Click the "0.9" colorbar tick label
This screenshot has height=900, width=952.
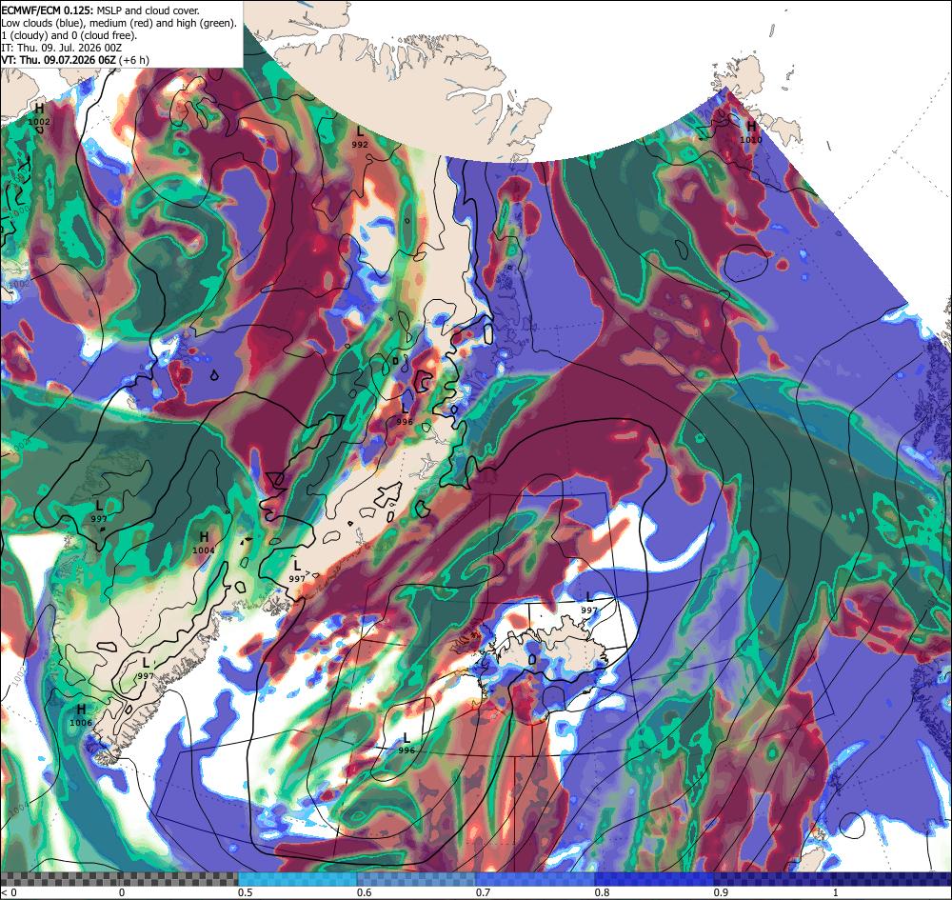click(x=722, y=892)
